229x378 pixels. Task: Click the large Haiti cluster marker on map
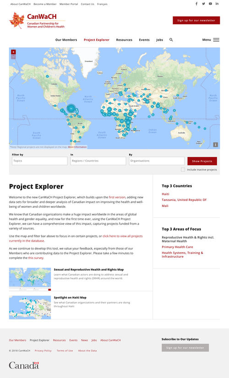pos(71,108)
